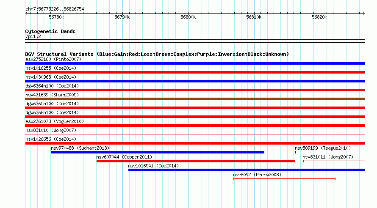Click the nsv1016541 (Coe2014) label
This screenshot has height=208, width=377.
coord(153,166)
